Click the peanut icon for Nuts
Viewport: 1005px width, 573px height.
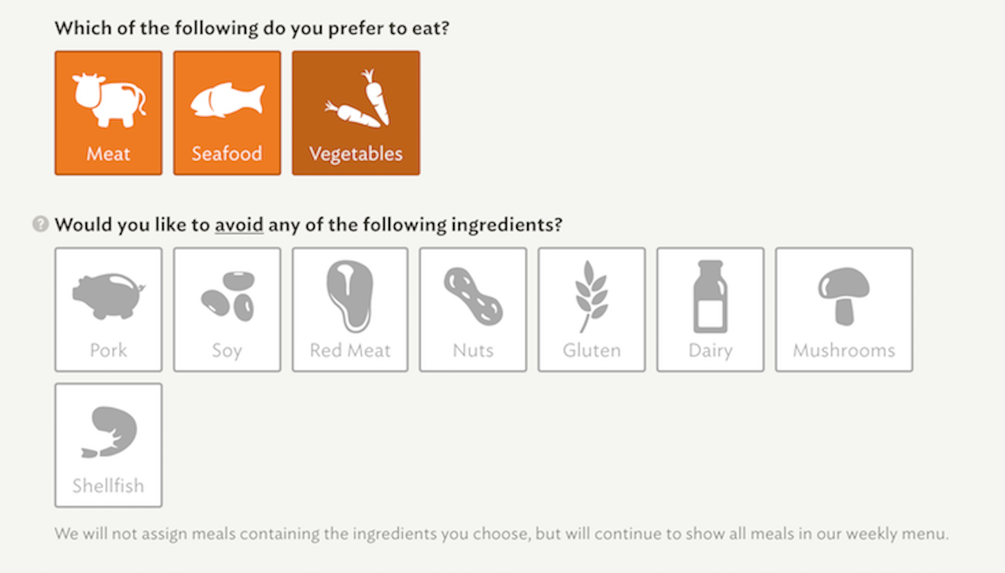click(473, 297)
